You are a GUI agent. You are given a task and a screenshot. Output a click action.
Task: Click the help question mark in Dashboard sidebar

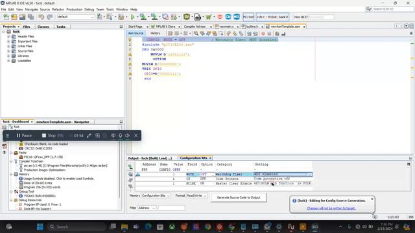pyautogui.click(x=5, y=153)
